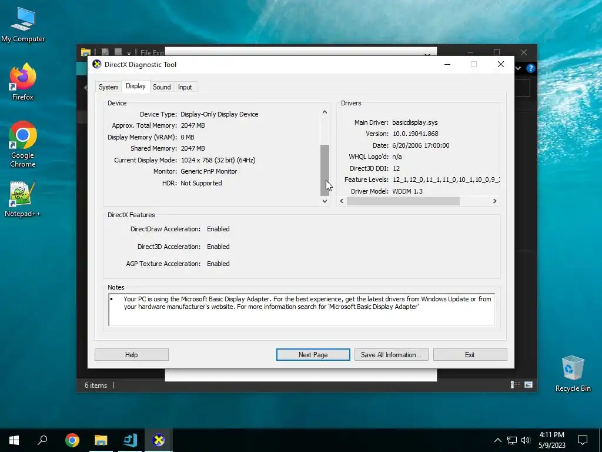Click the DirectDraw Acceleration Enabled value
The height and width of the screenshot is (452, 602).
[x=218, y=229]
